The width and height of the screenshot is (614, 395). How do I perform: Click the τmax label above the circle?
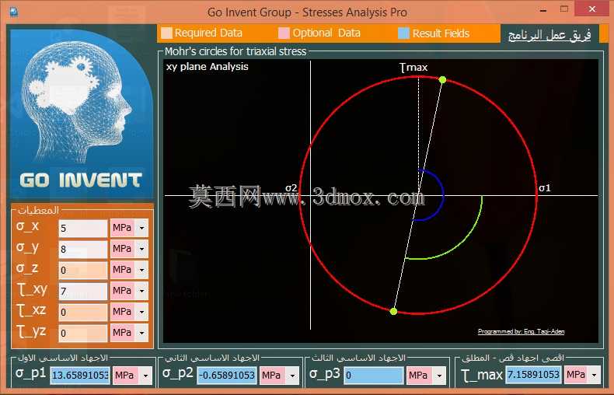[x=414, y=68]
